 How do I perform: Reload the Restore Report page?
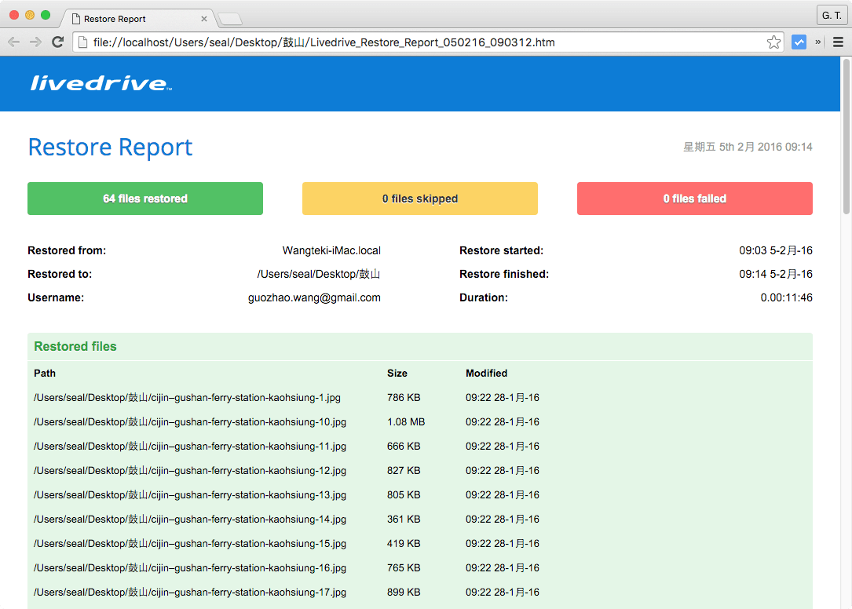[x=57, y=42]
